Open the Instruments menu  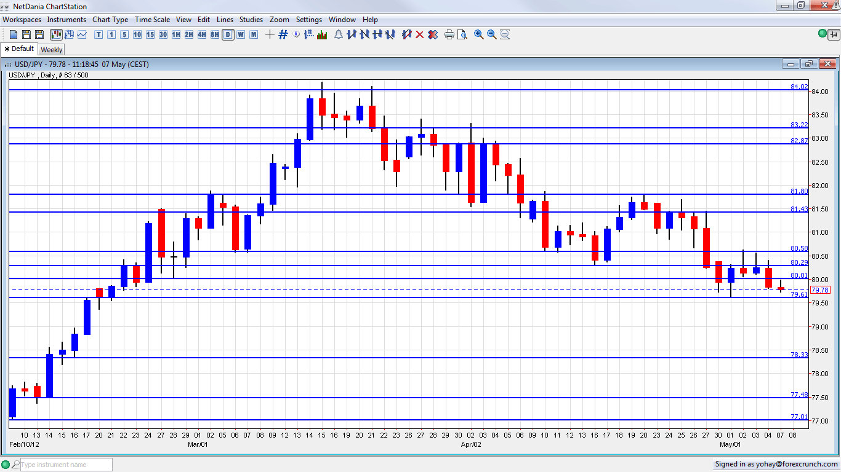coord(67,20)
